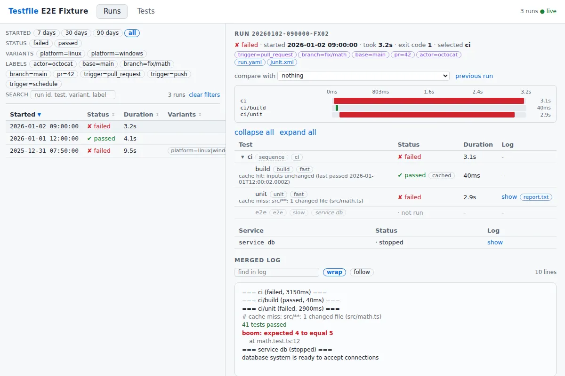Select the 2025-12-31 07:50:00 failed run
This screenshot has height=376, width=565.
click(115, 151)
